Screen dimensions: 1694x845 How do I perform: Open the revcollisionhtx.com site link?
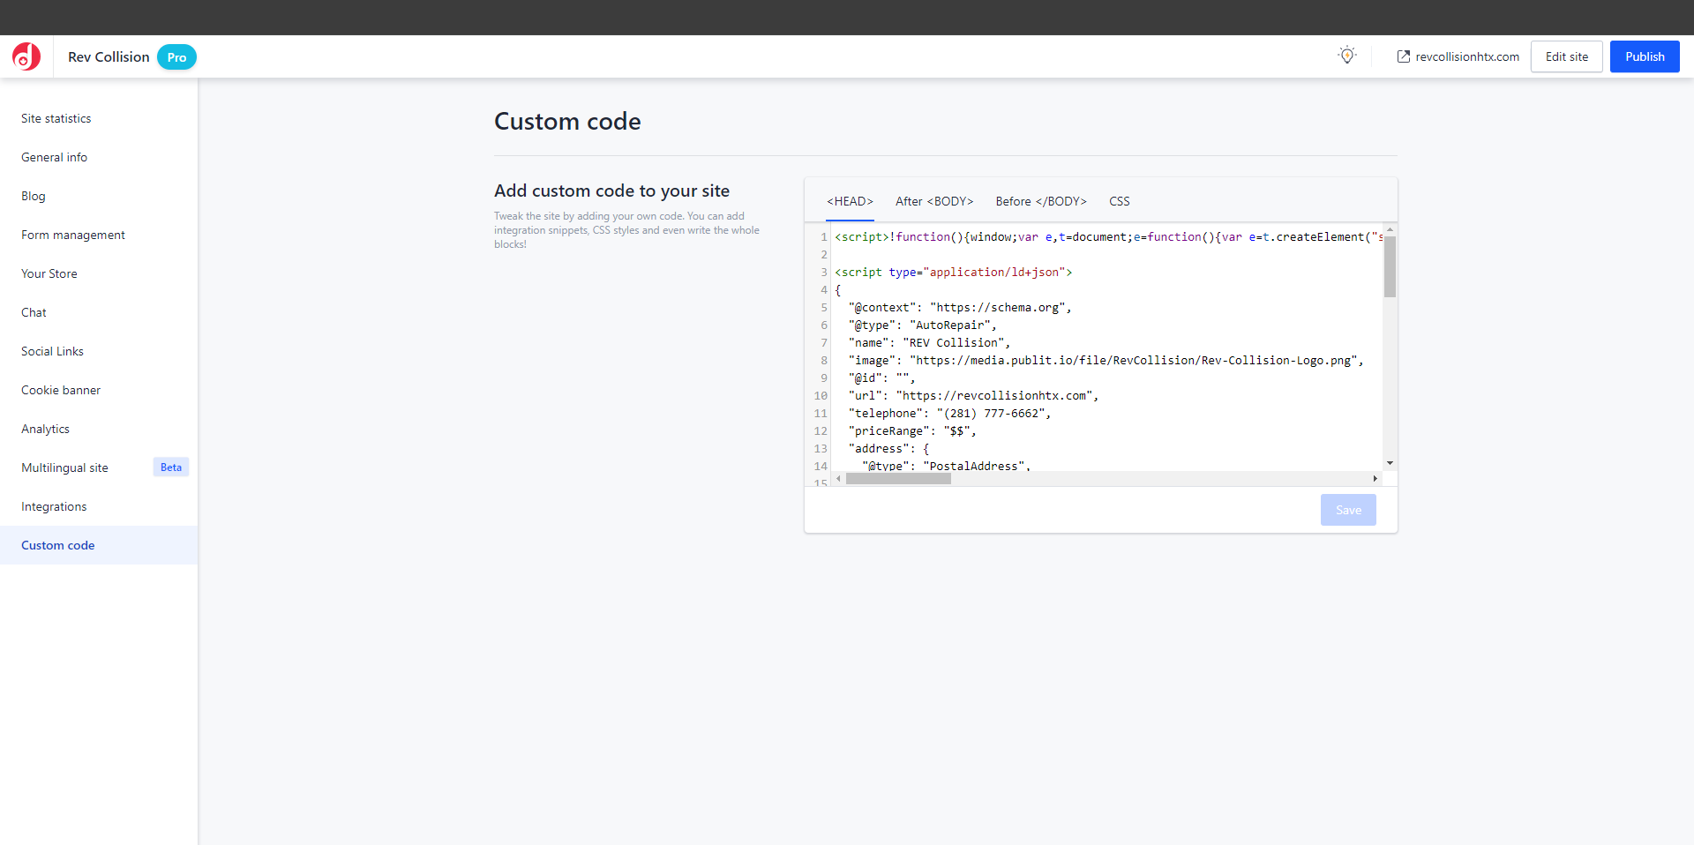pyautogui.click(x=1458, y=56)
